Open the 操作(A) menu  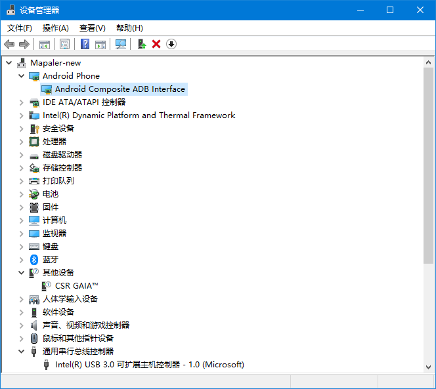click(x=56, y=28)
